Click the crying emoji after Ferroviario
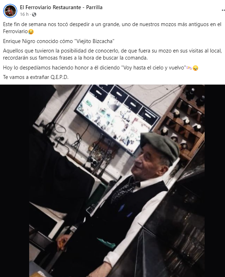The image size is (225, 277). click(x=31, y=32)
